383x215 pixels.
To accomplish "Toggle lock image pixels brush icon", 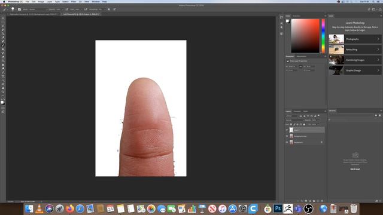I will pos(294,124).
